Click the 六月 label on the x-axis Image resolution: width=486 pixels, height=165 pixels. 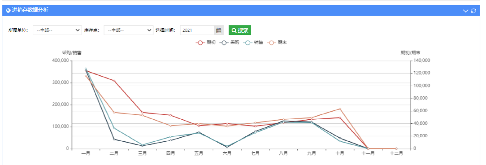click(227, 153)
